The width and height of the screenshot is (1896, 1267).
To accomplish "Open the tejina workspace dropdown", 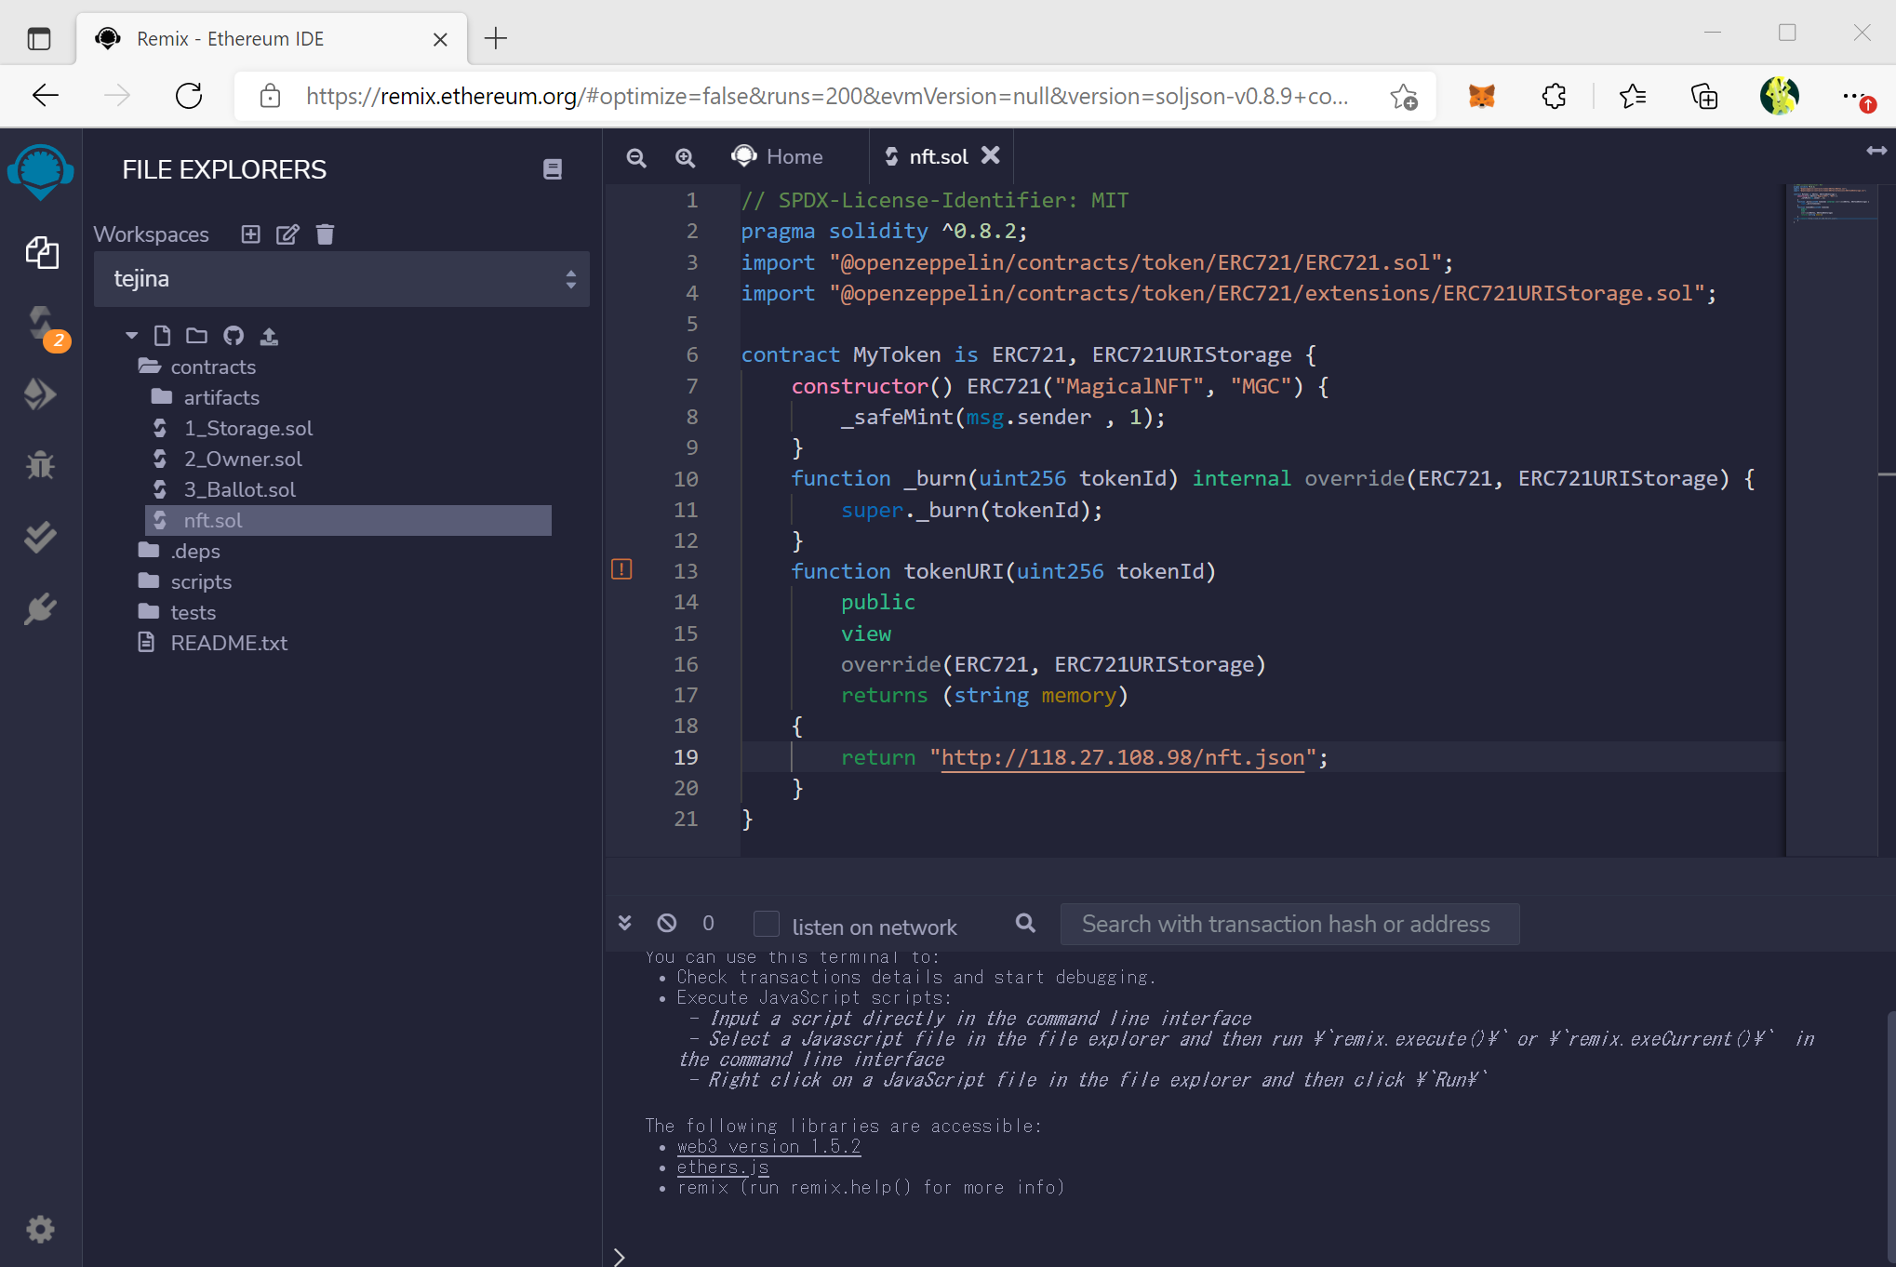I will pyautogui.click(x=341, y=279).
